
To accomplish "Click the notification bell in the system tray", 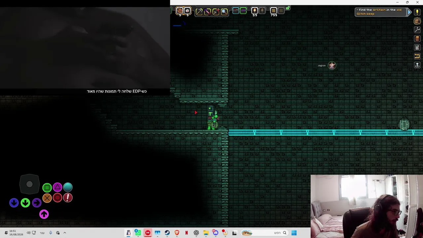I will tap(6, 233).
